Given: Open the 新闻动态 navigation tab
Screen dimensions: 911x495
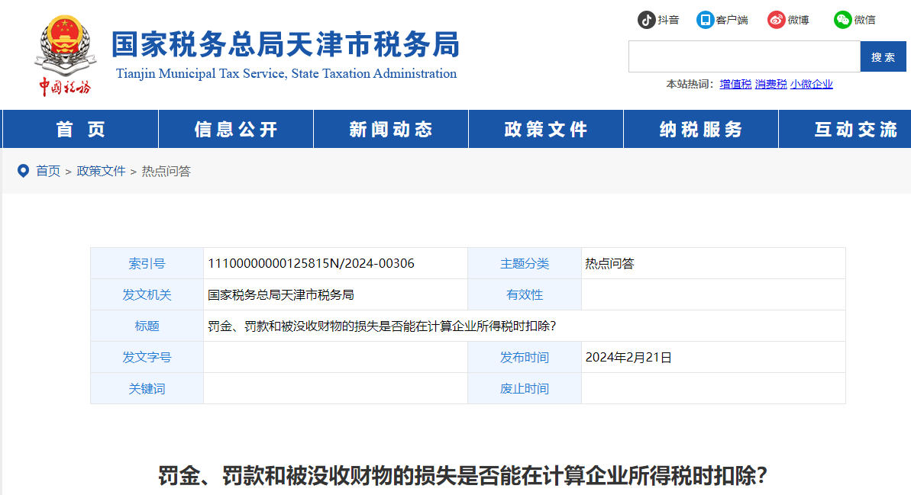Looking at the screenshot, I should click(391, 129).
